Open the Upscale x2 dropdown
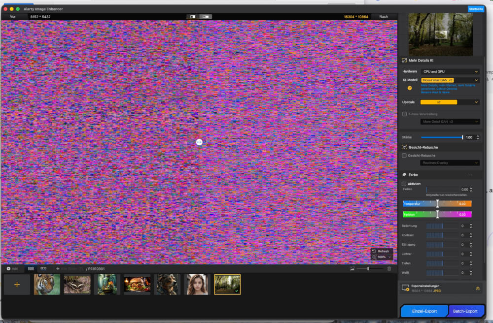This screenshot has width=493, height=323. (x=450, y=102)
